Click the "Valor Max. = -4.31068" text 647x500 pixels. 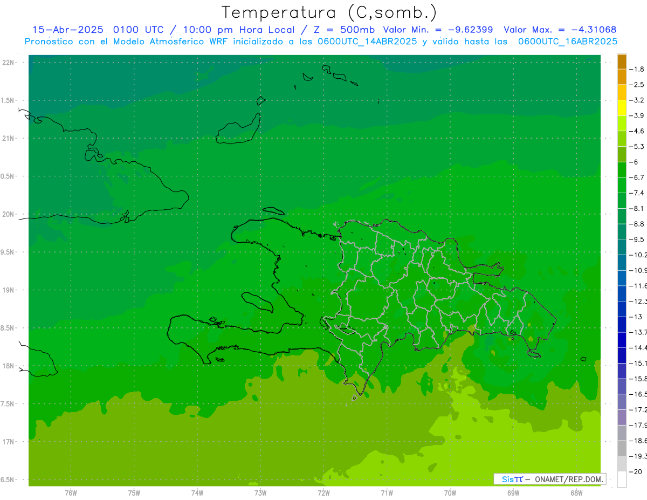(560, 30)
